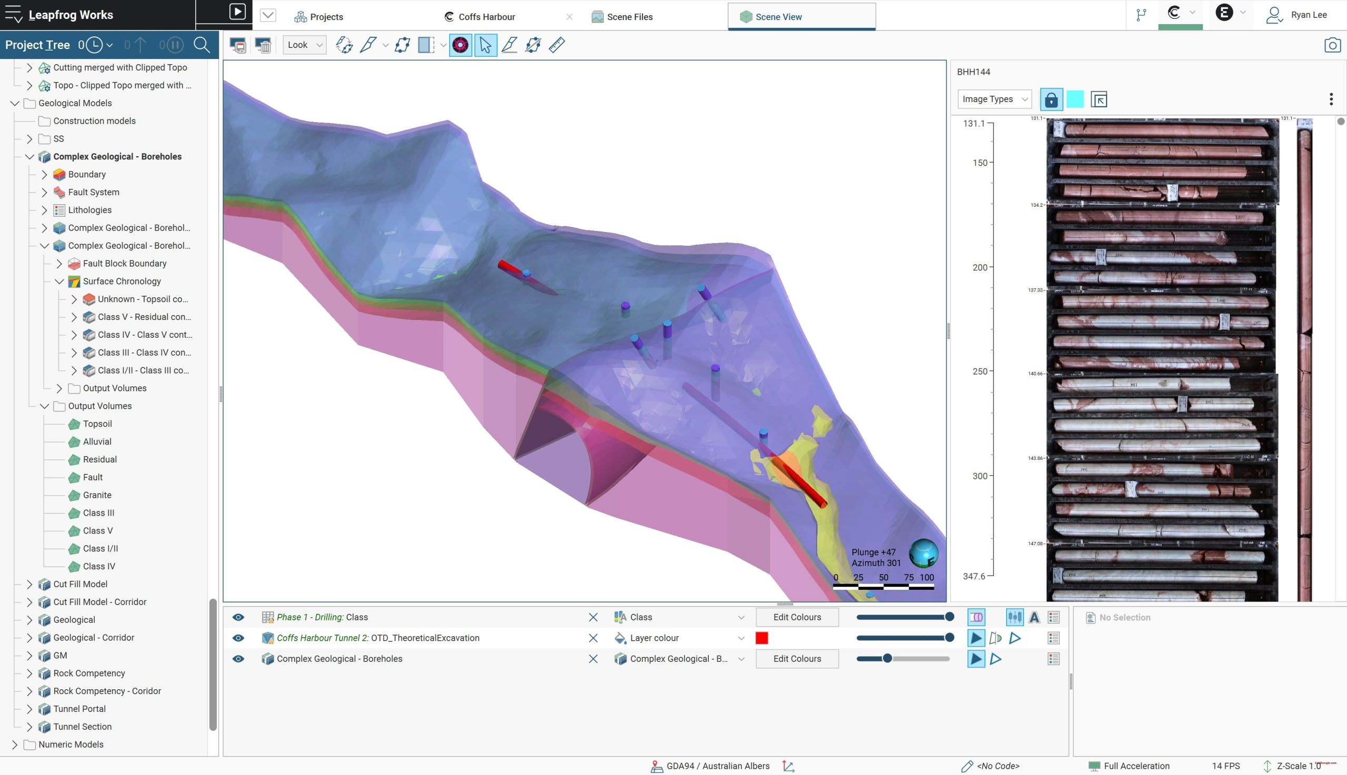Image resolution: width=1347 pixels, height=775 pixels.
Task: Take a screenshot with the camera icon
Action: point(1333,45)
